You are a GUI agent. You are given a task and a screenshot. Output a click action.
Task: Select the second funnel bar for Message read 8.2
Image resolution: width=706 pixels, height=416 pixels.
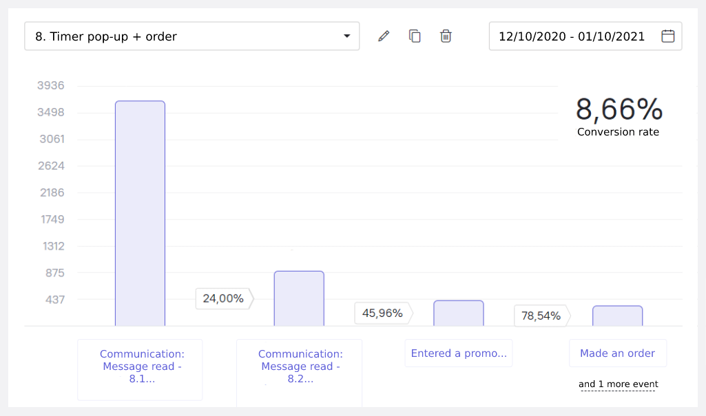click(x=299, y=298)
